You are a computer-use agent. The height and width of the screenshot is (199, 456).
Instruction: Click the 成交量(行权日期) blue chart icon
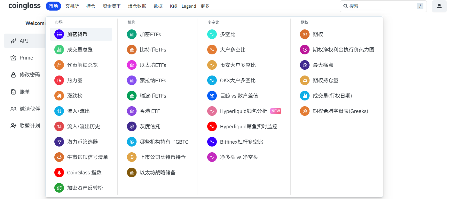(x=305, y=96)
